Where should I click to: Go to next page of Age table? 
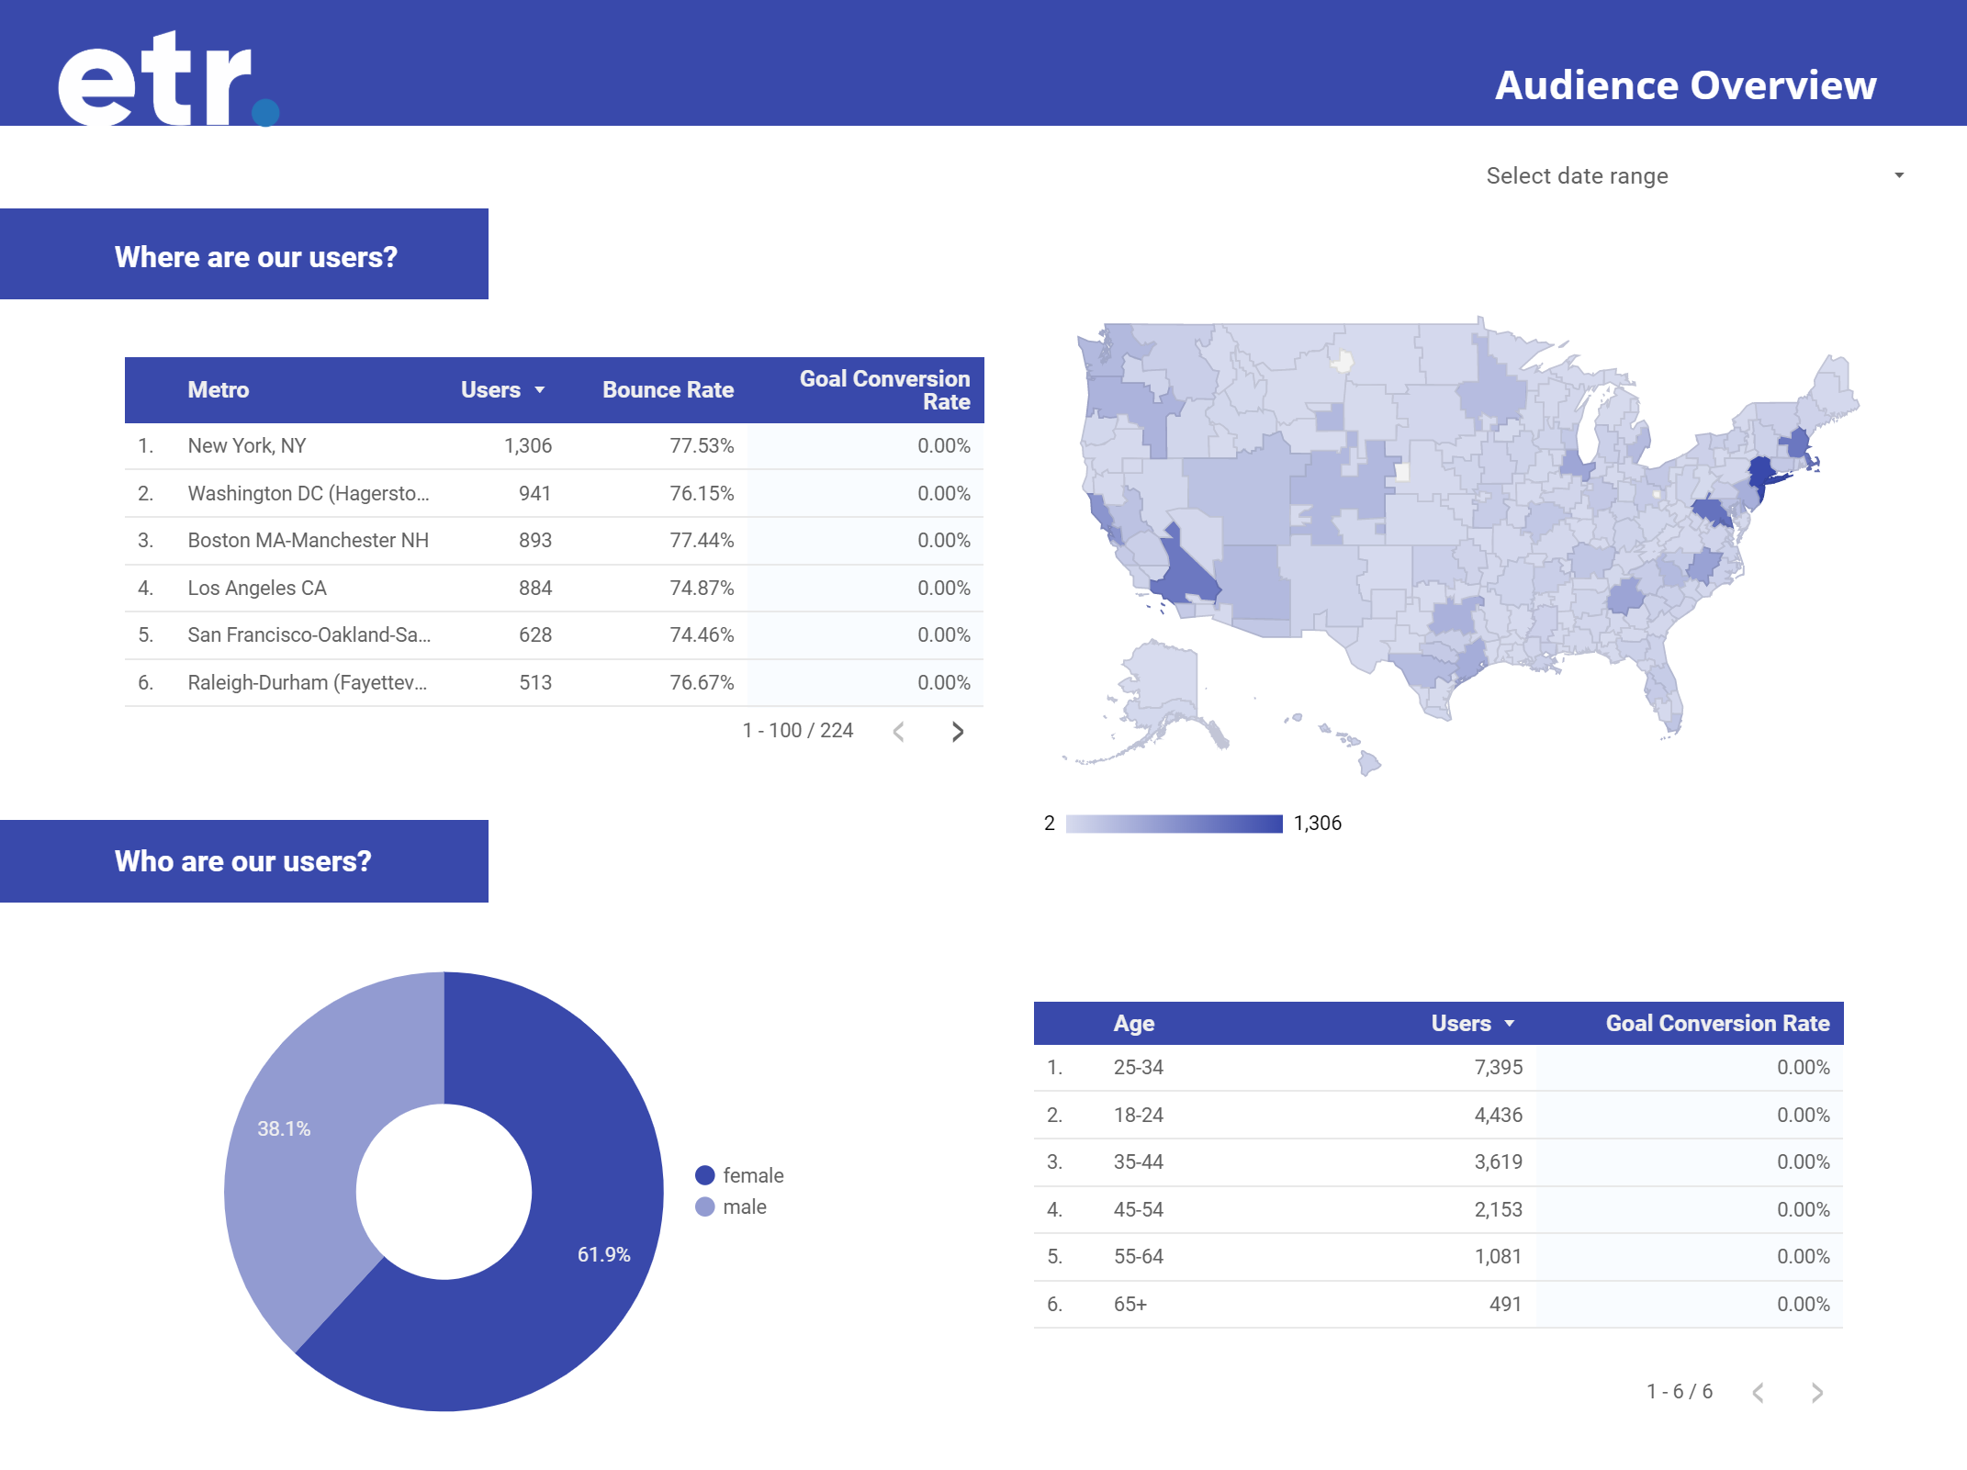(x=1816, y=1393)
